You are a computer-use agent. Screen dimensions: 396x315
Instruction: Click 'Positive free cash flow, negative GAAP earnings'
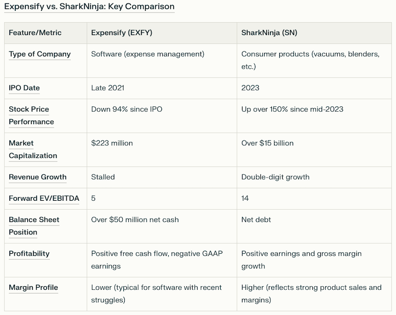[x=157, y=260]
